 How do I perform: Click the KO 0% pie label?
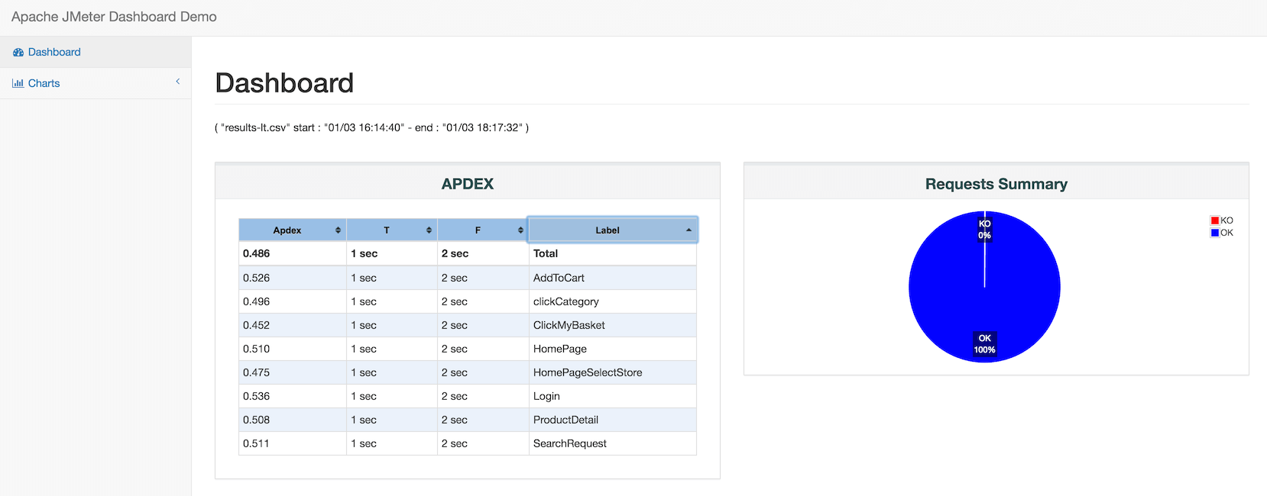tap(984, 229)
